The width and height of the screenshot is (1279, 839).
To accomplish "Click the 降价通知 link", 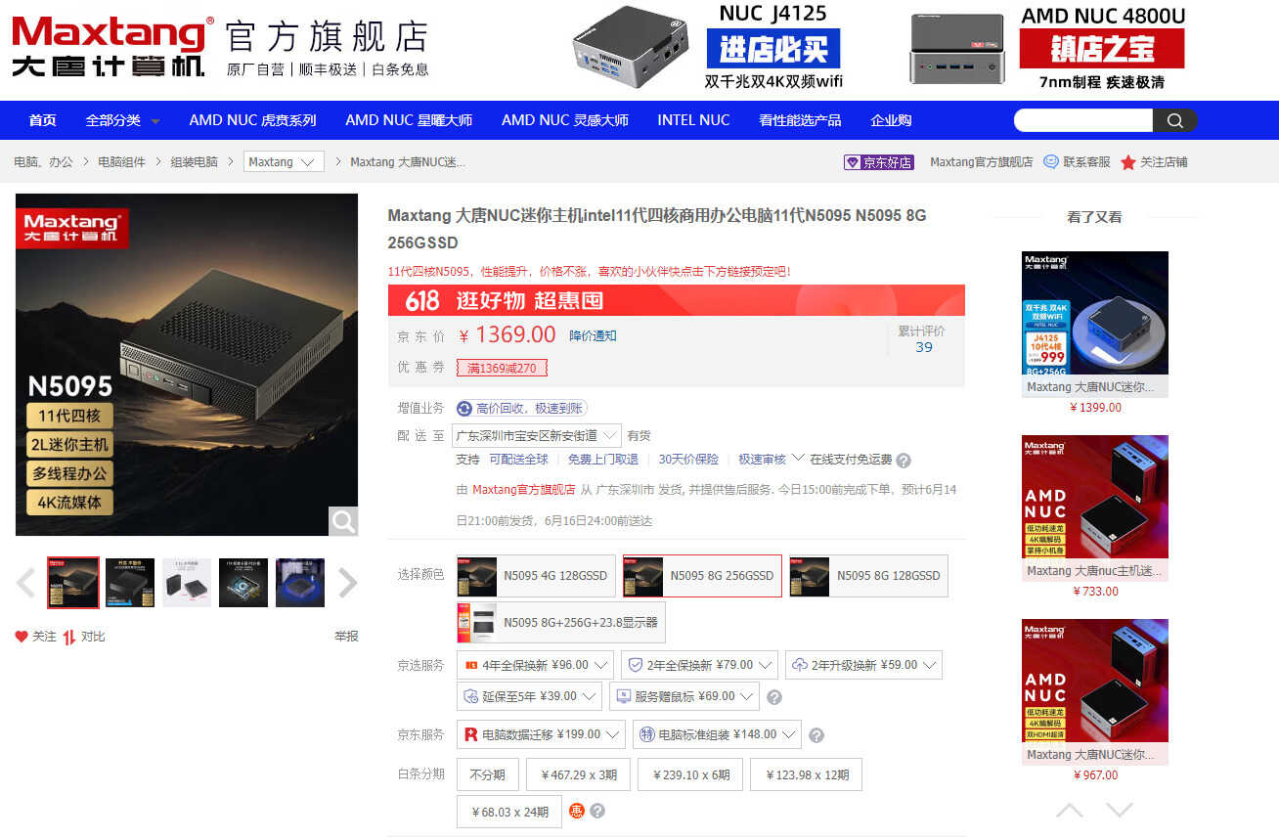I will point(593,335).
